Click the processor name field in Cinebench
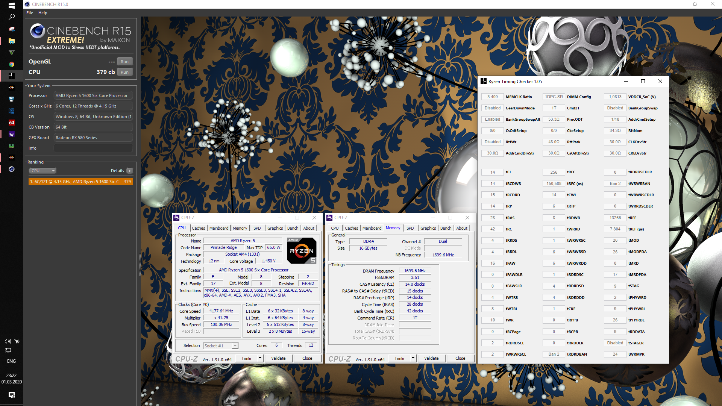Image resolution: width=722 pixels, height=406 pixels. click(x=93, y=95)
